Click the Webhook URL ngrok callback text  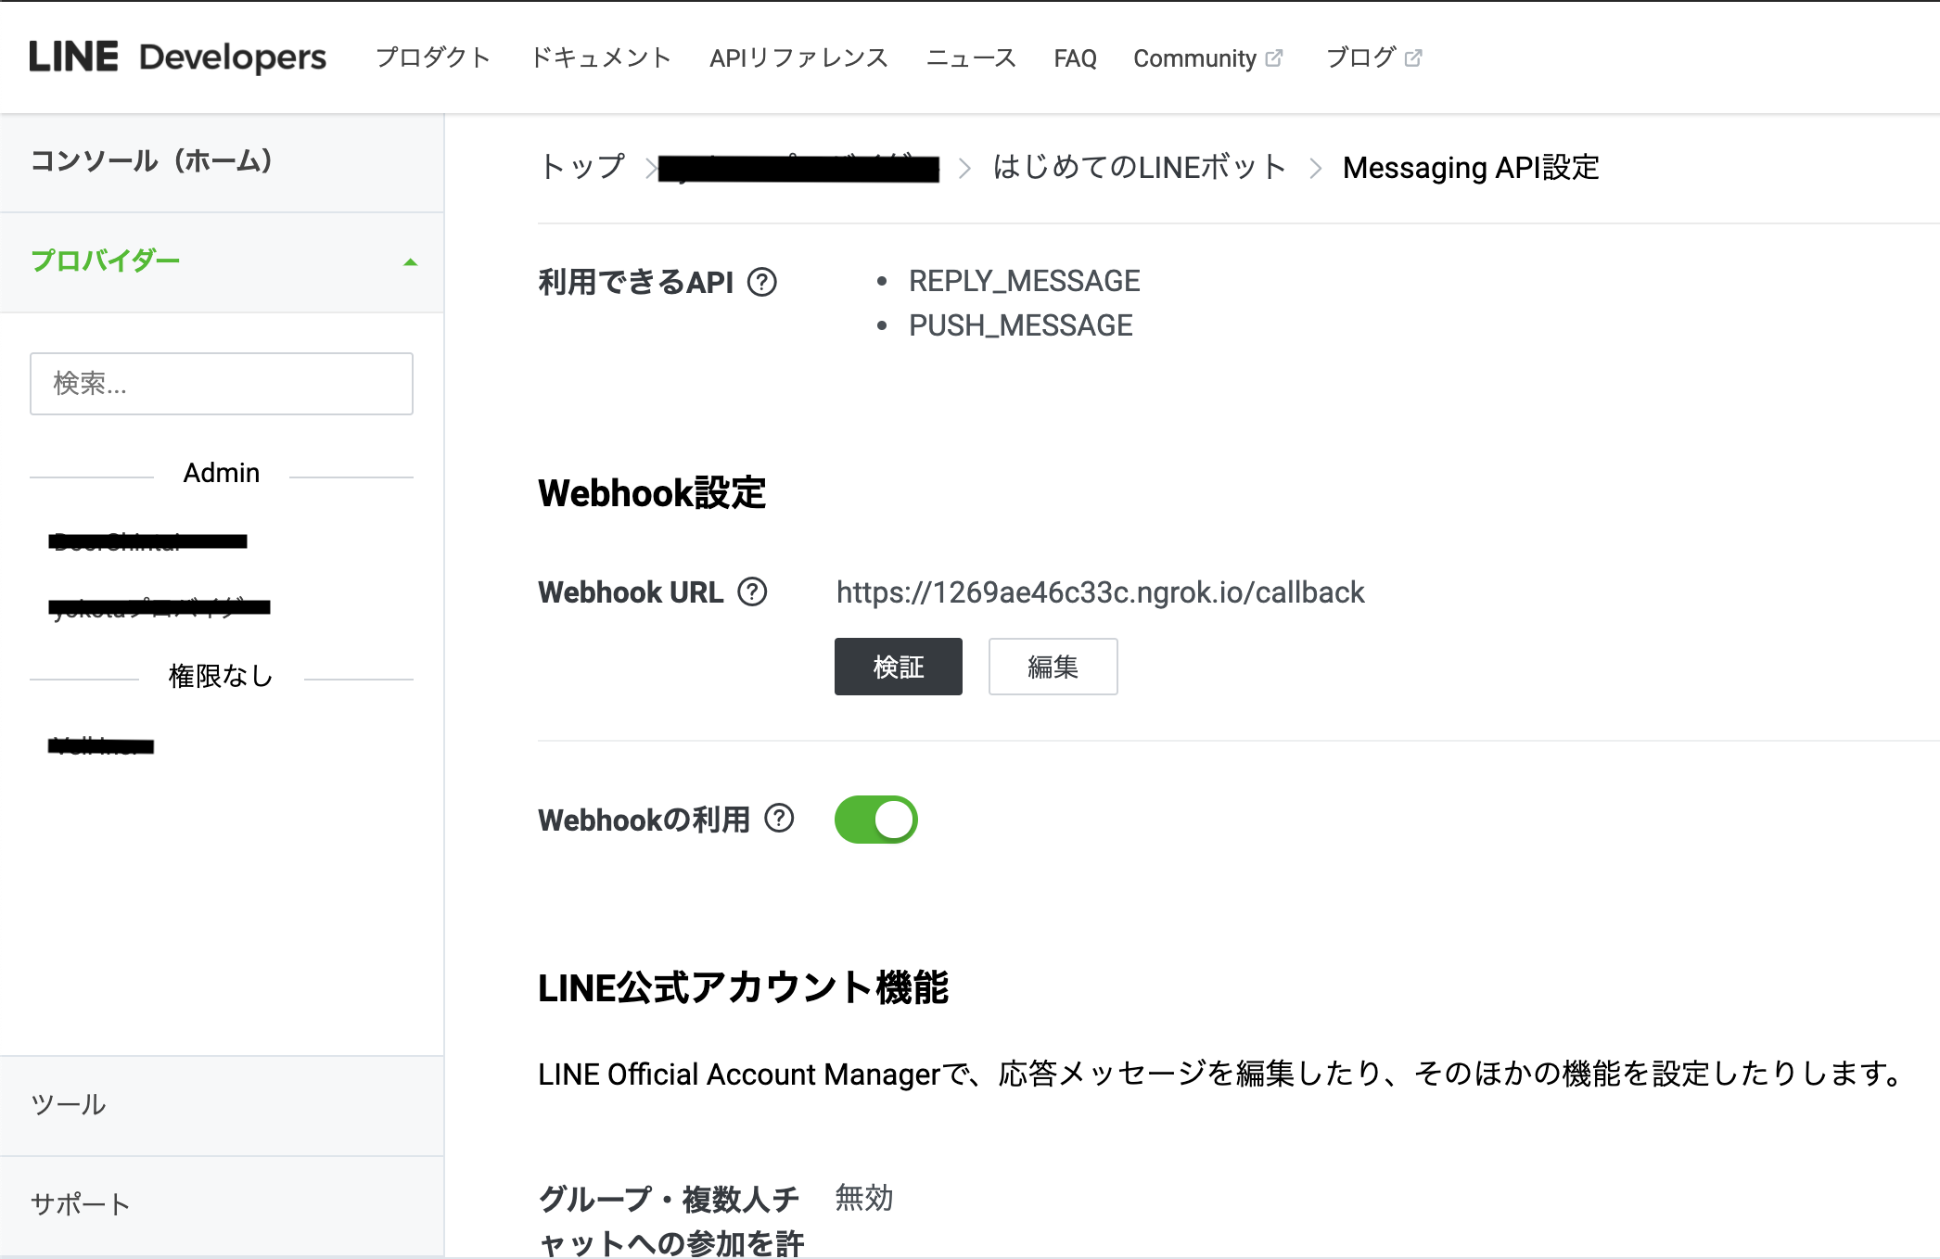[x=1100, y=592]
